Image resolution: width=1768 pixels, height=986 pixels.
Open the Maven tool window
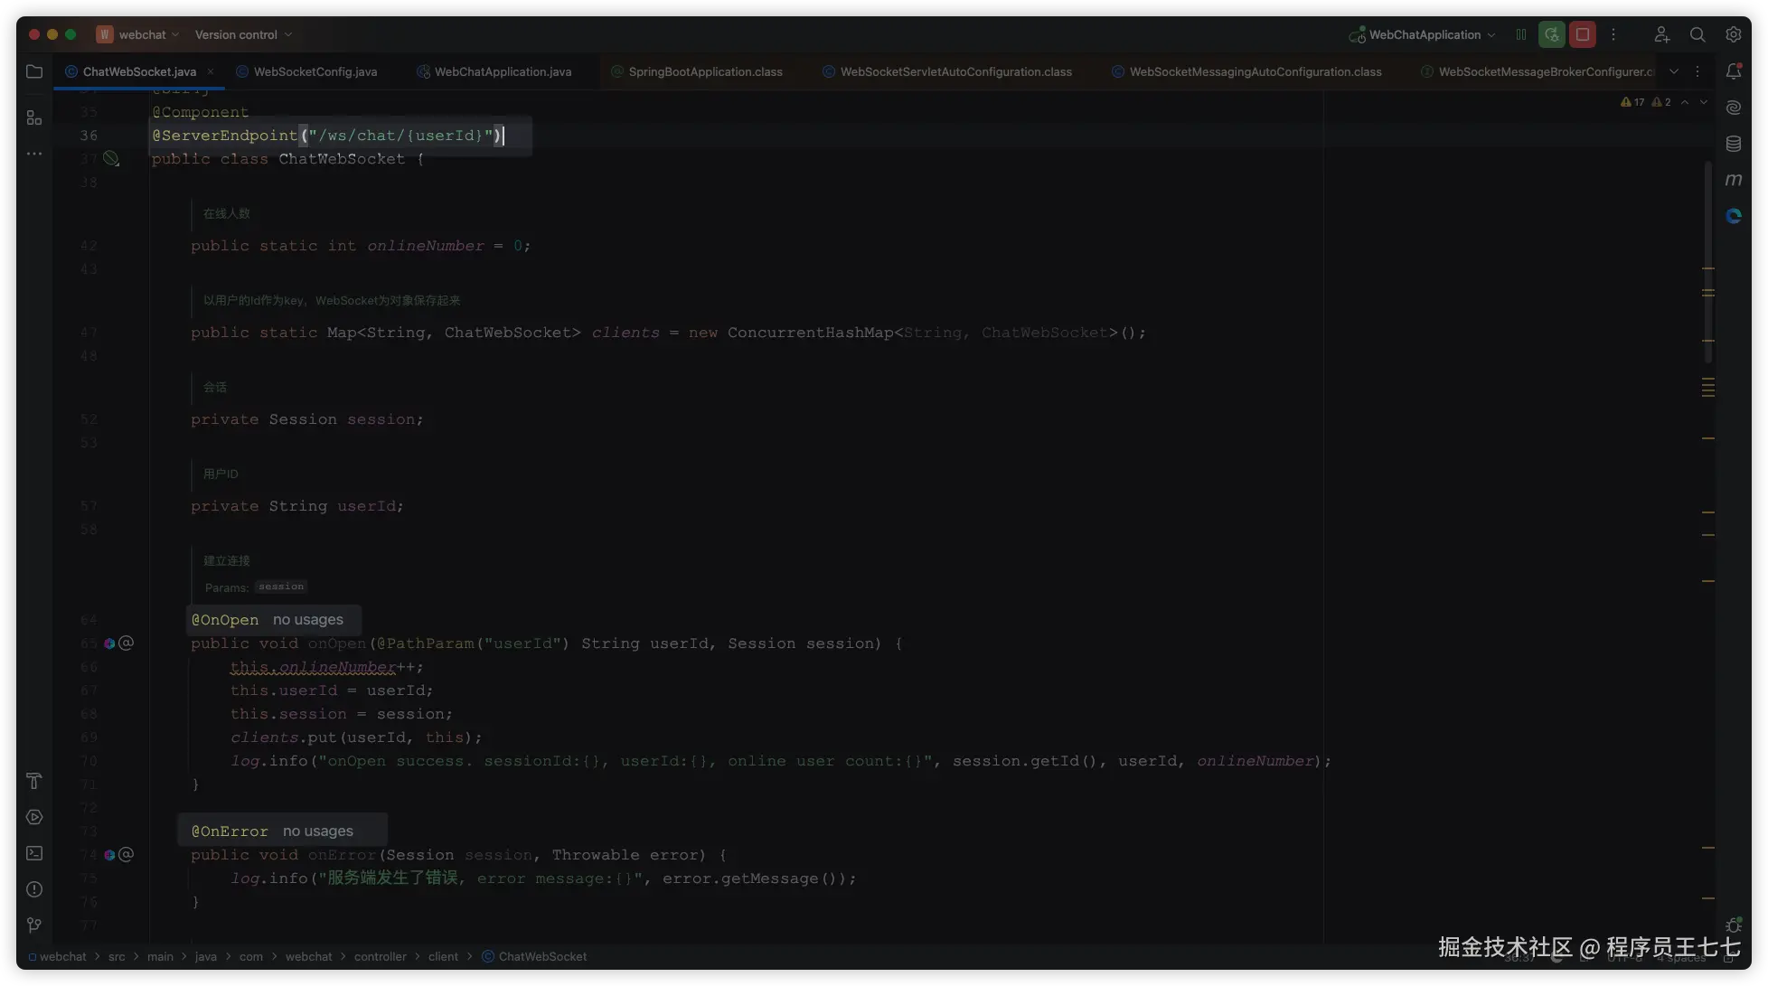(1733, 180)
